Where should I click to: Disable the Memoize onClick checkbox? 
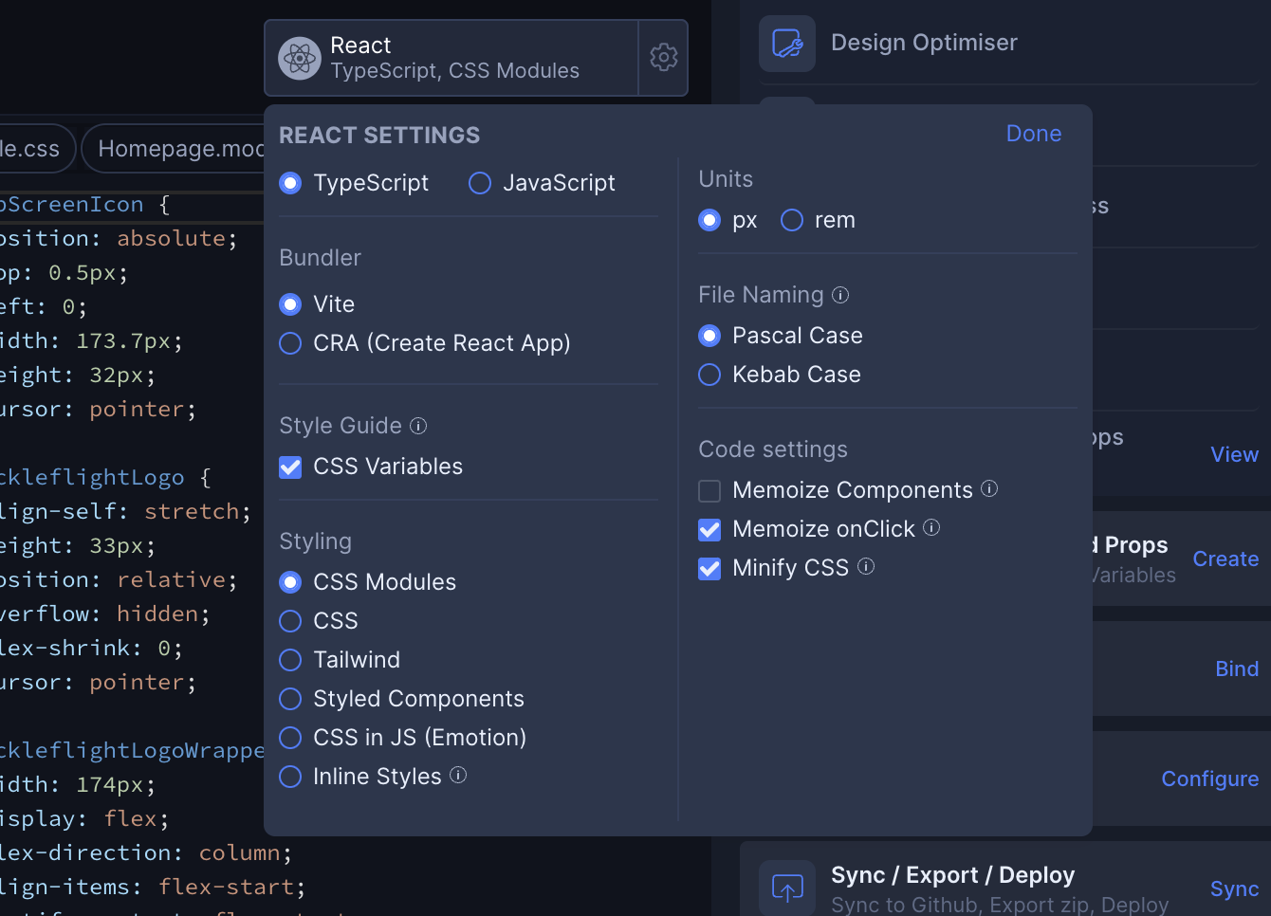pyautogui.click(x=709, y=529)
